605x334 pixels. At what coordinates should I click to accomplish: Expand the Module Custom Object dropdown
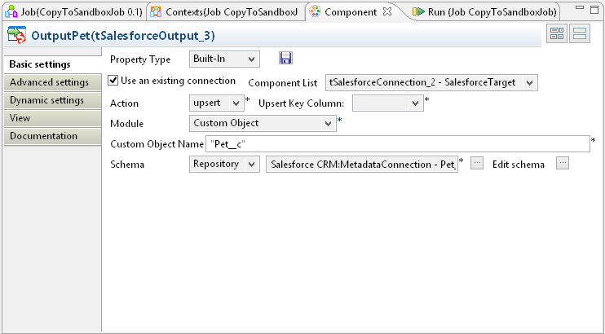(262, 124)
